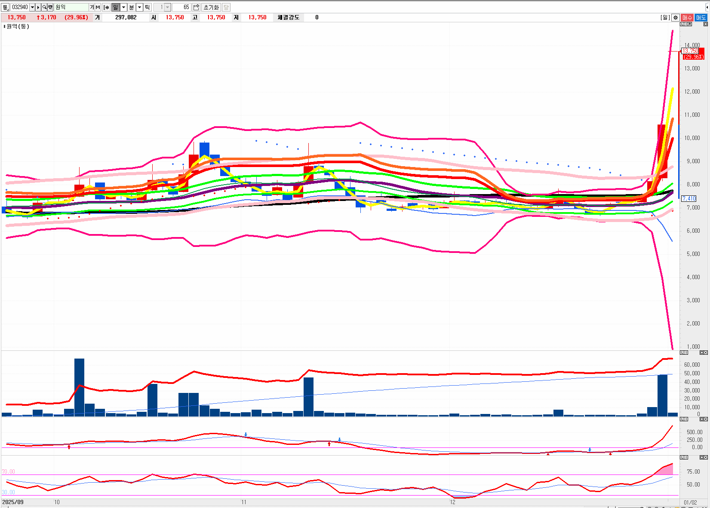The width and height of the screenshot is (710, 508).
Task: Click the M icon beside stock name
Action: (98, 7)
